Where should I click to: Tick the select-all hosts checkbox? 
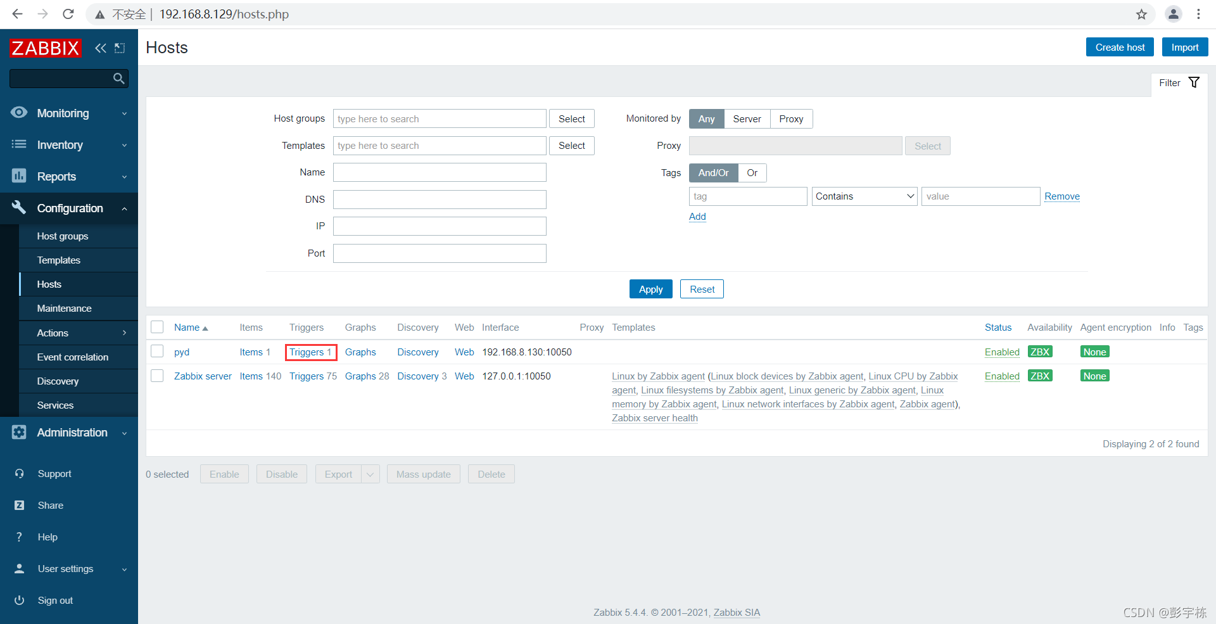(x=157, y=327)
